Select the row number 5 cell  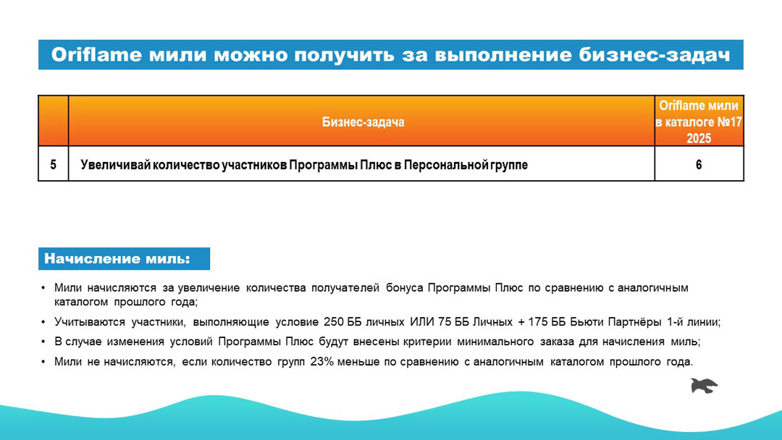(x=53, y=164)
